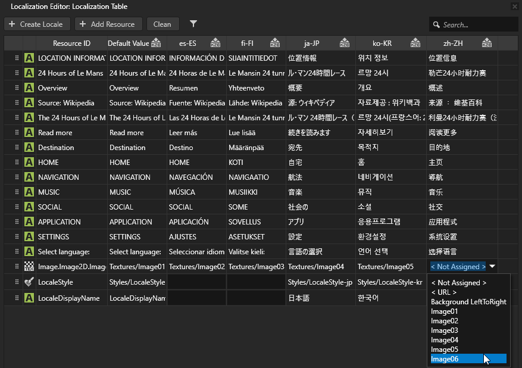The image size is (522, 368).
Task: Click the text resource icon next to HOME
Action: pyautogui.click(x=29, y=162)
